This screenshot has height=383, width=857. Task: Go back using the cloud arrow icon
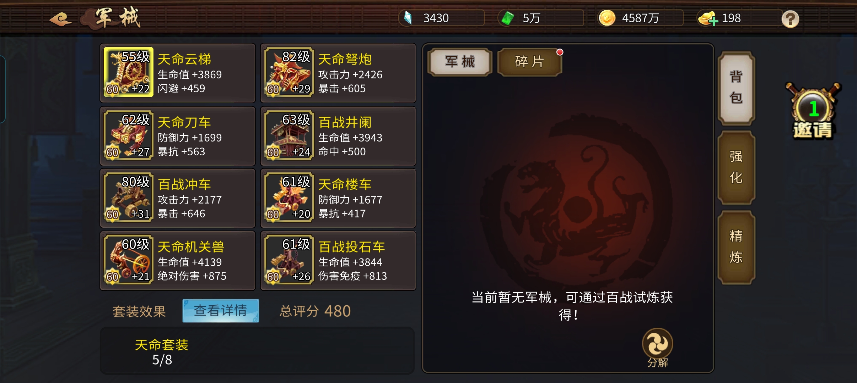coord(61,18)
